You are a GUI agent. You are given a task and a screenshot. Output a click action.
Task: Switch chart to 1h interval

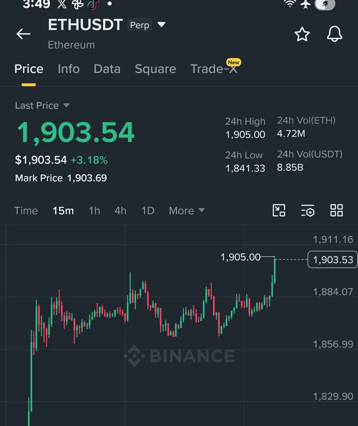94,211
